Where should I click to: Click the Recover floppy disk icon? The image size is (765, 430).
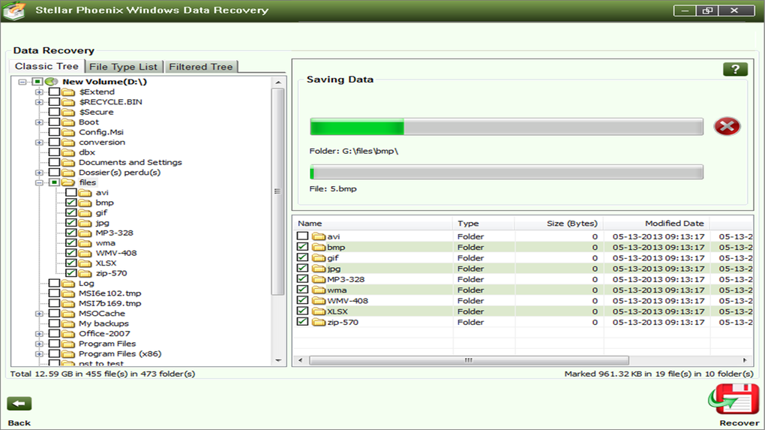[x=733, y=399]
